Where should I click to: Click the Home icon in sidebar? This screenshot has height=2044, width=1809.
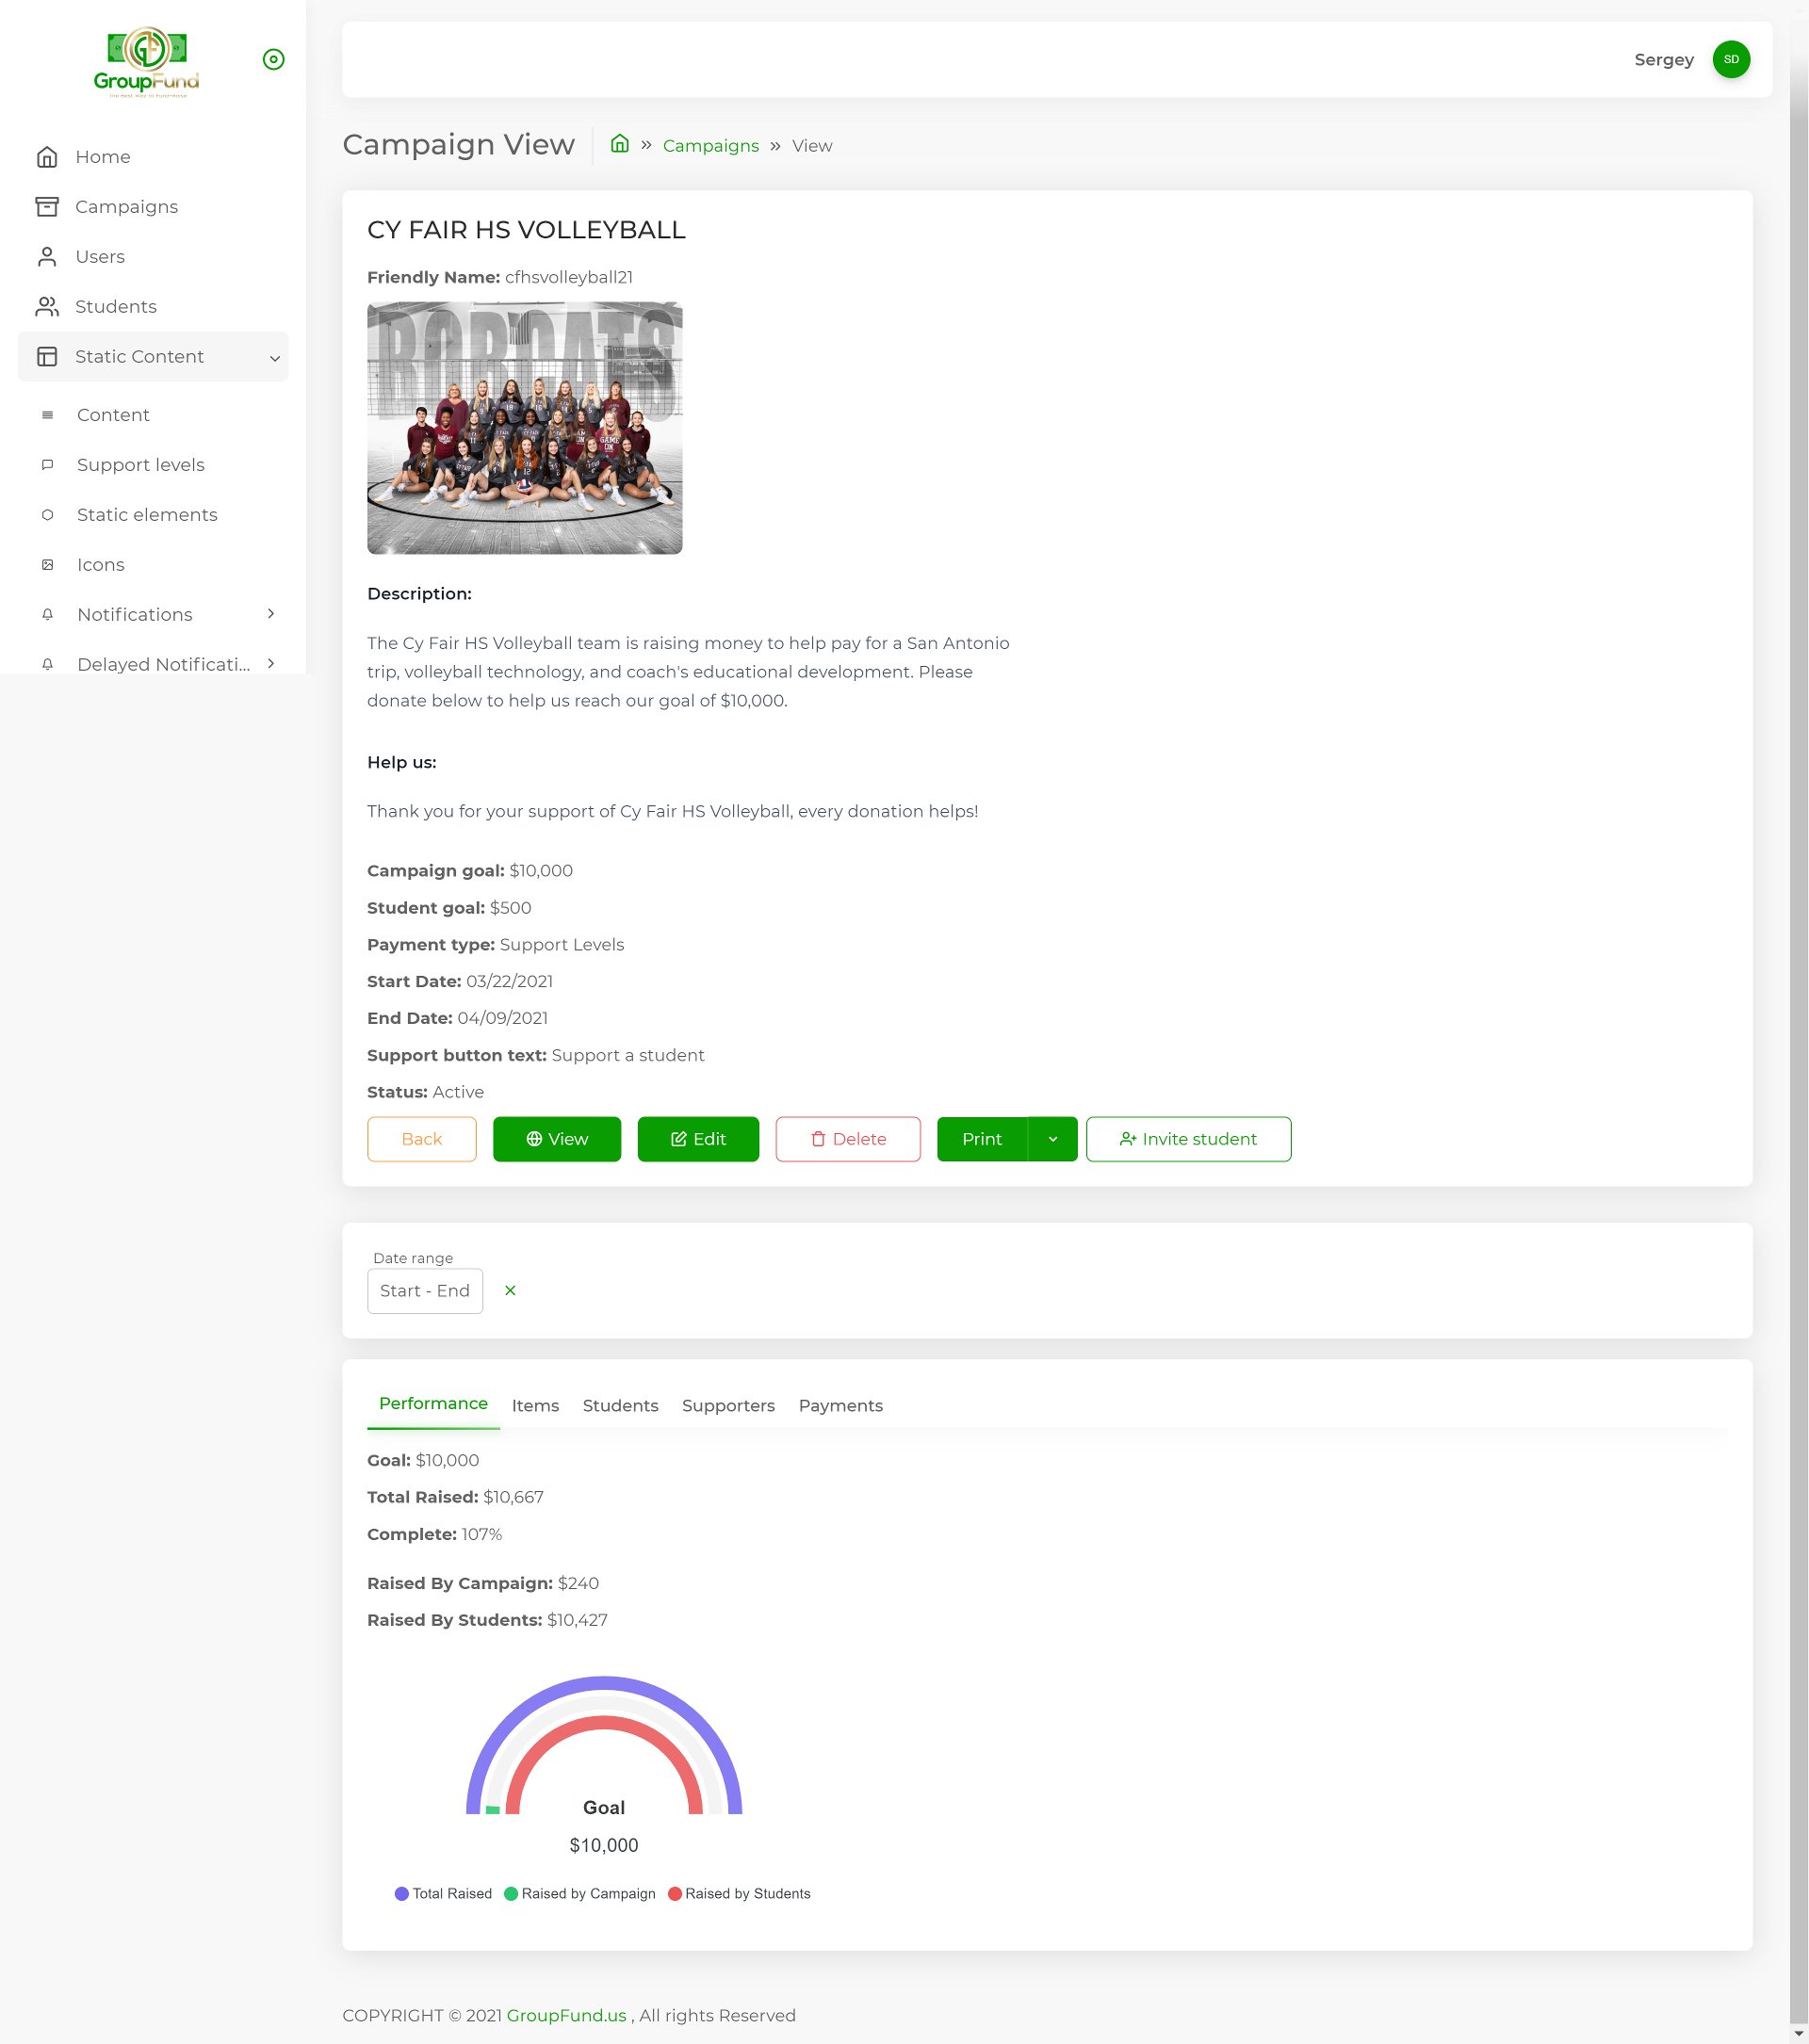point(47,157)
